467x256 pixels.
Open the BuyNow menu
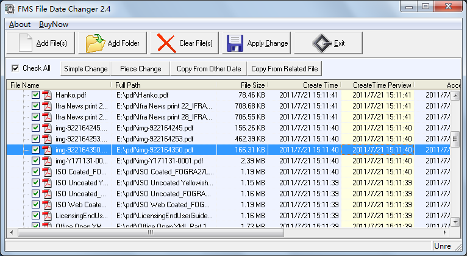[x=54, y=24]
